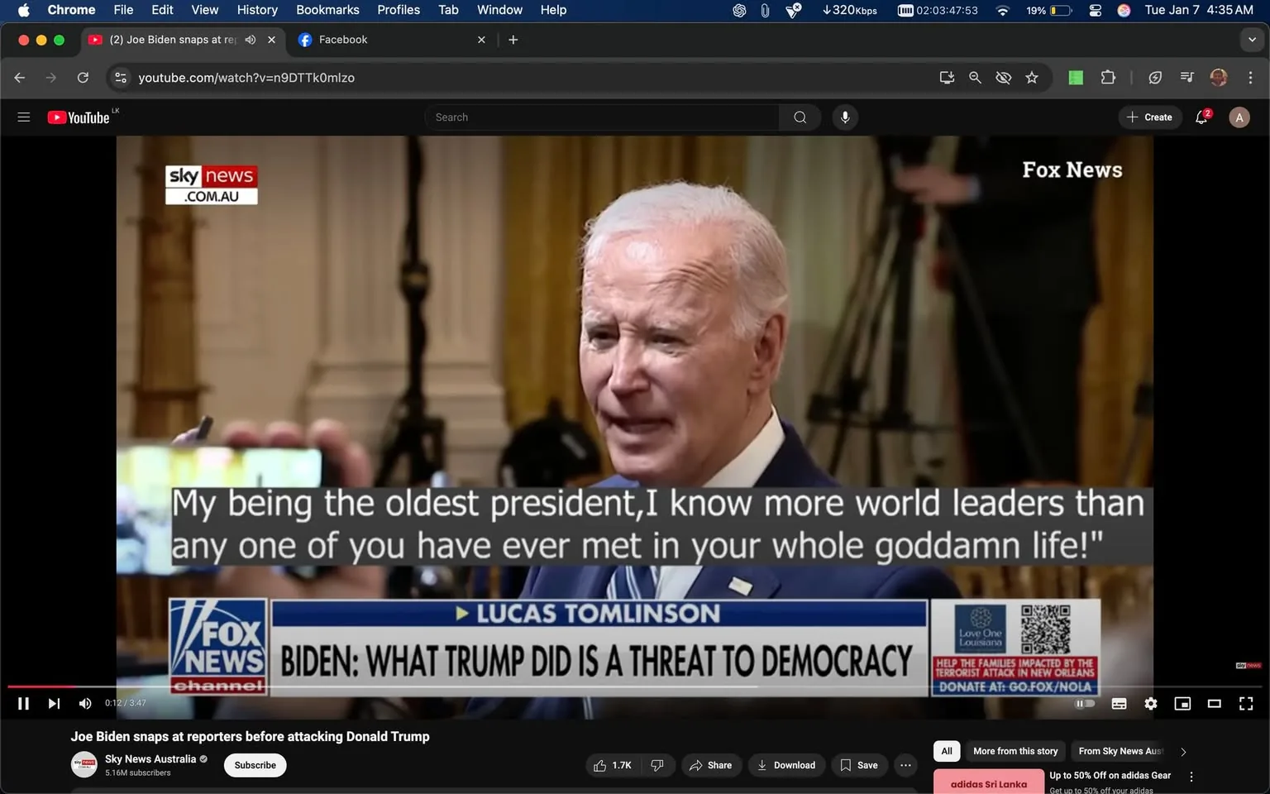Screen dimensions: 1270x794
Task: Enter fullscreen video view
Action: tap(1245, 703)
